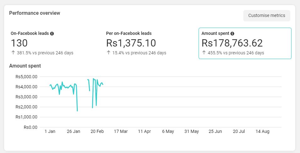This screenshot has width=300, height=153.
Task: Click the 20 Feb axis label
Action: (97, 131)
